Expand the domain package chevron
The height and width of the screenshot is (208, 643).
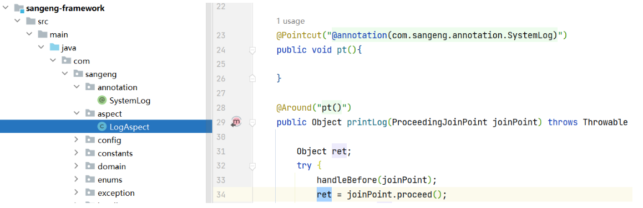pyautogui.click(x=77, y=167)
